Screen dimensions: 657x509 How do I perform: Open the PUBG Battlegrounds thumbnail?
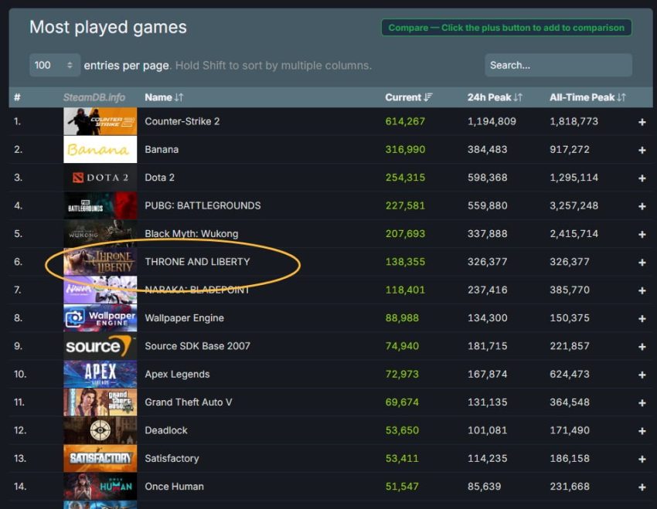click(x=100, y=205)
